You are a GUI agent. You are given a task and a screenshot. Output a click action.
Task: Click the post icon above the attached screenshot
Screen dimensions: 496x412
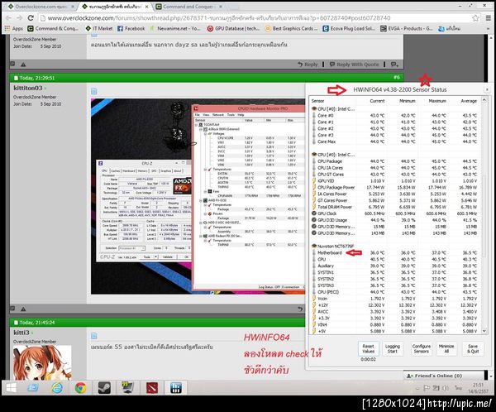click(x=93, y=92)
